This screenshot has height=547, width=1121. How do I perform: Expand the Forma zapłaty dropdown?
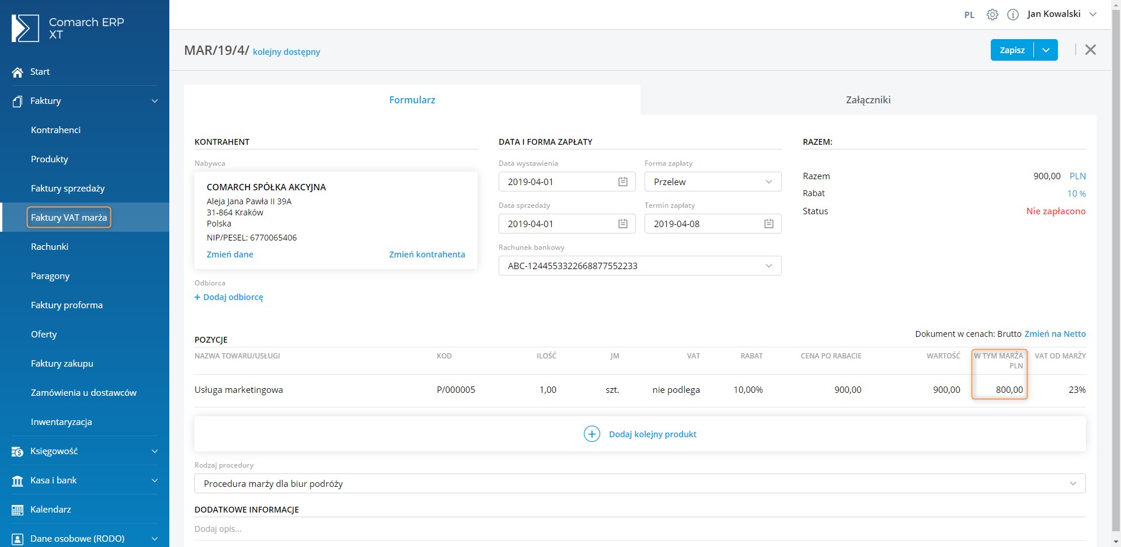768,182
